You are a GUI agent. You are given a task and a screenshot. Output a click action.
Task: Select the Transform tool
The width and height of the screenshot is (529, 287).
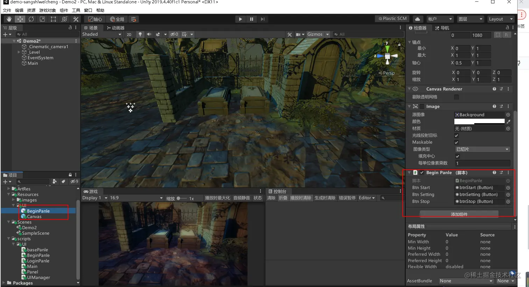pos(64,19)
